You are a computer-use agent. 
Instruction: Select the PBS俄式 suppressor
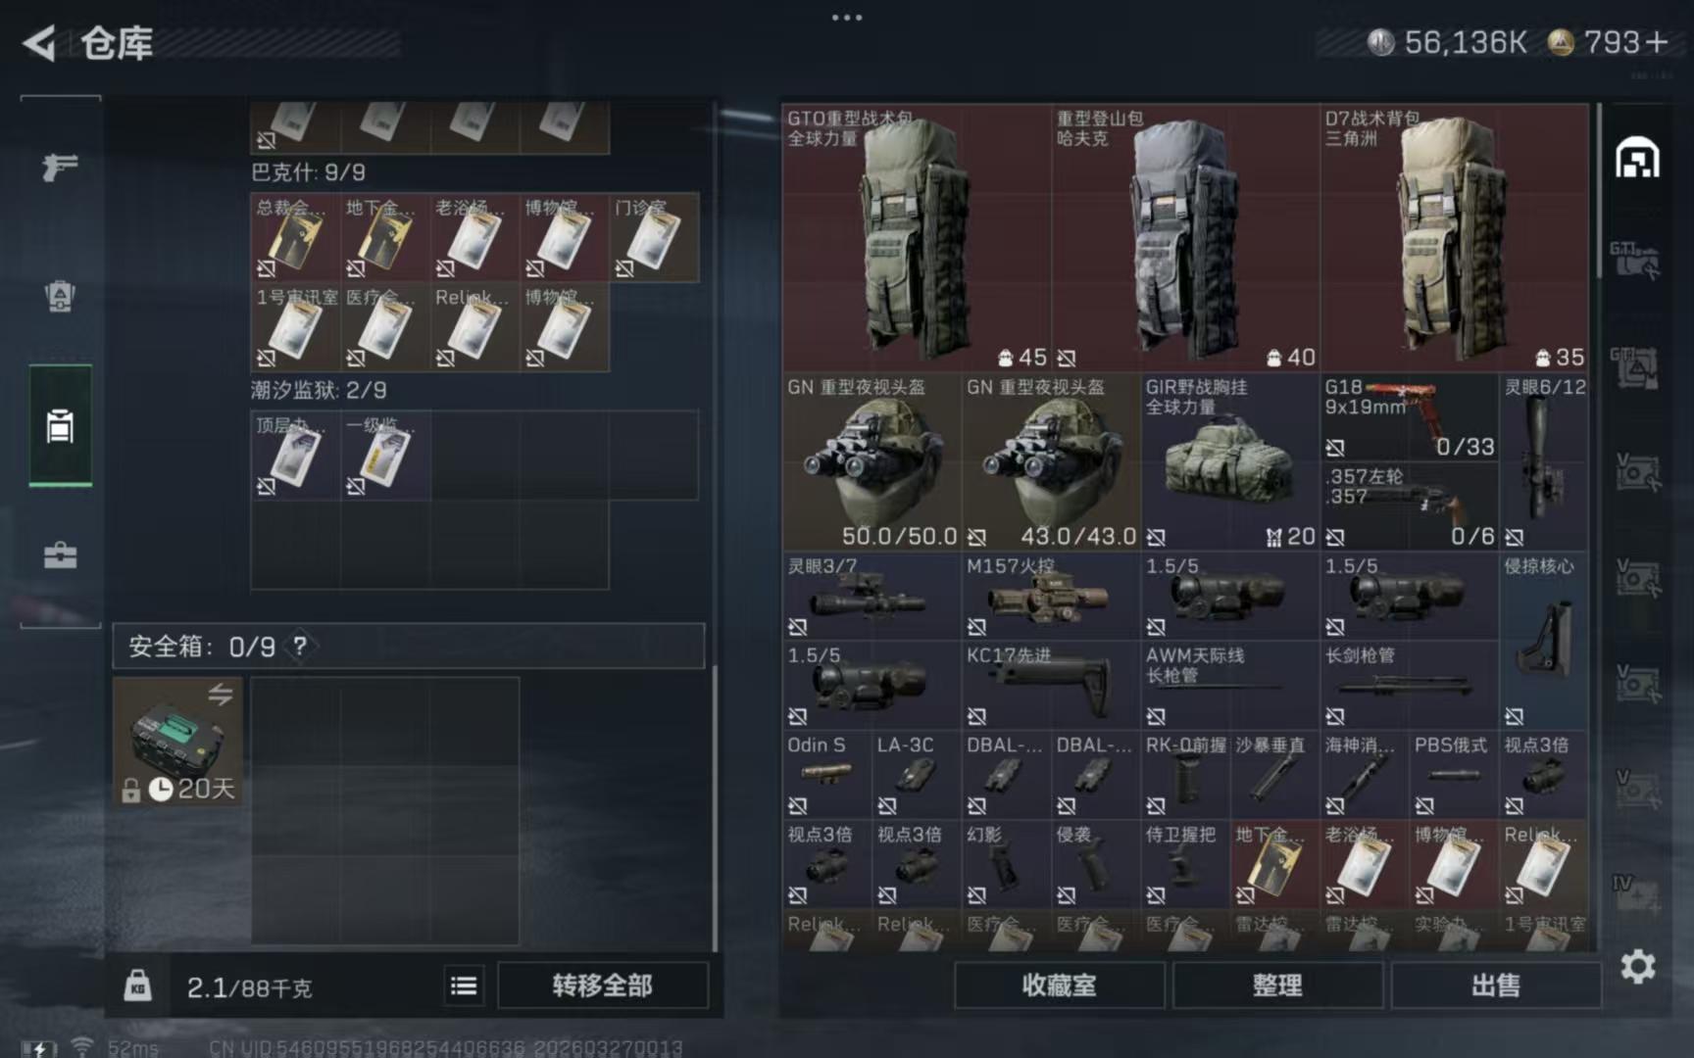pos(1455,775)
